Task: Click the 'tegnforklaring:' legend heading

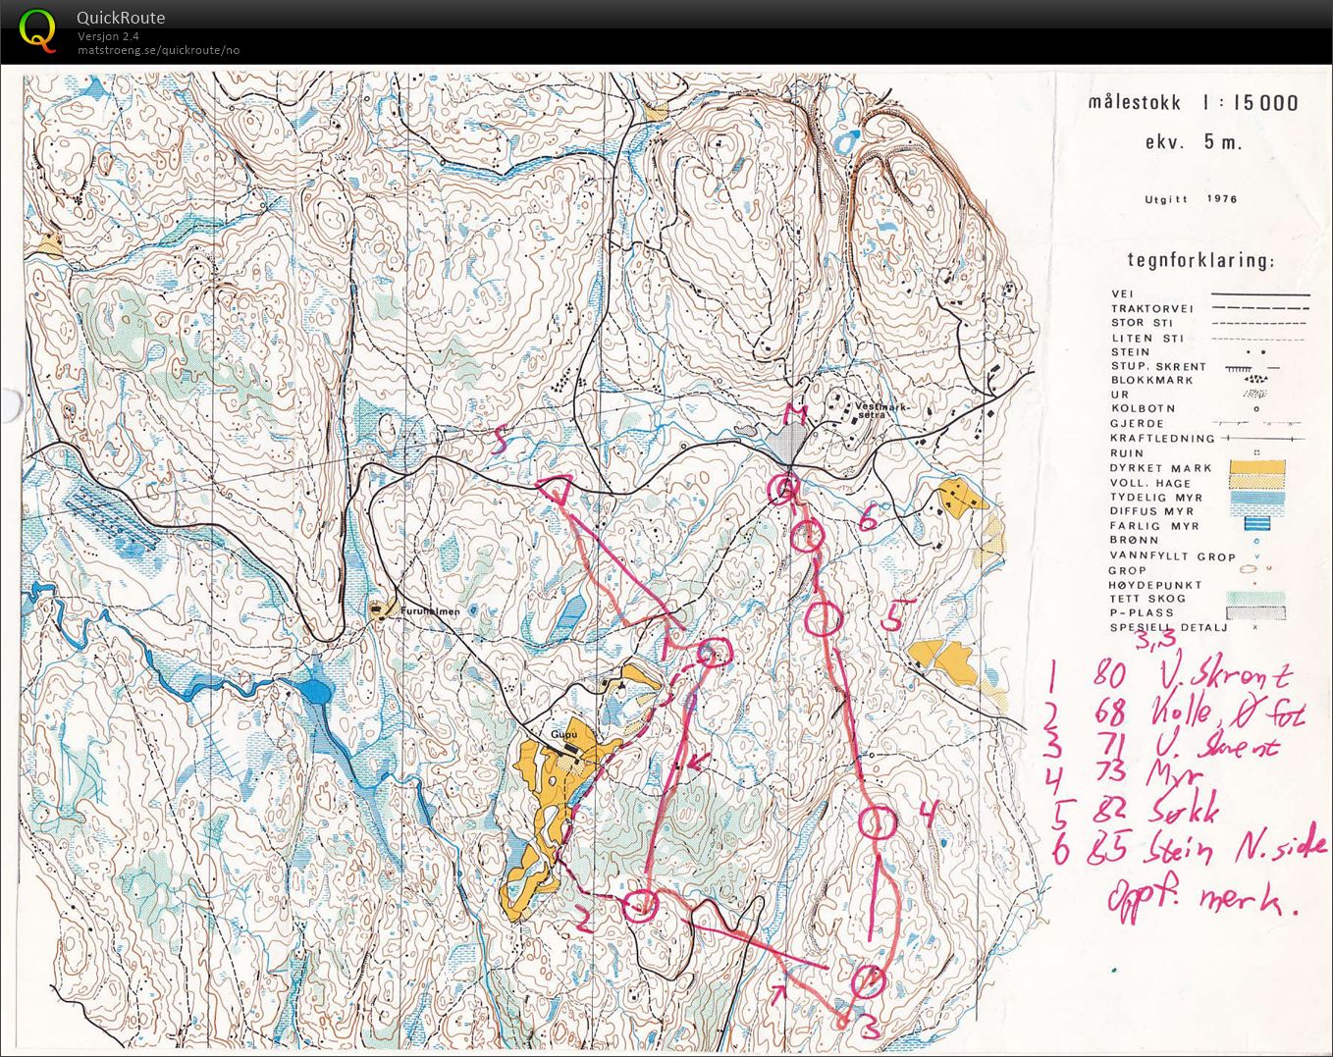Action: coord(1200,261)
